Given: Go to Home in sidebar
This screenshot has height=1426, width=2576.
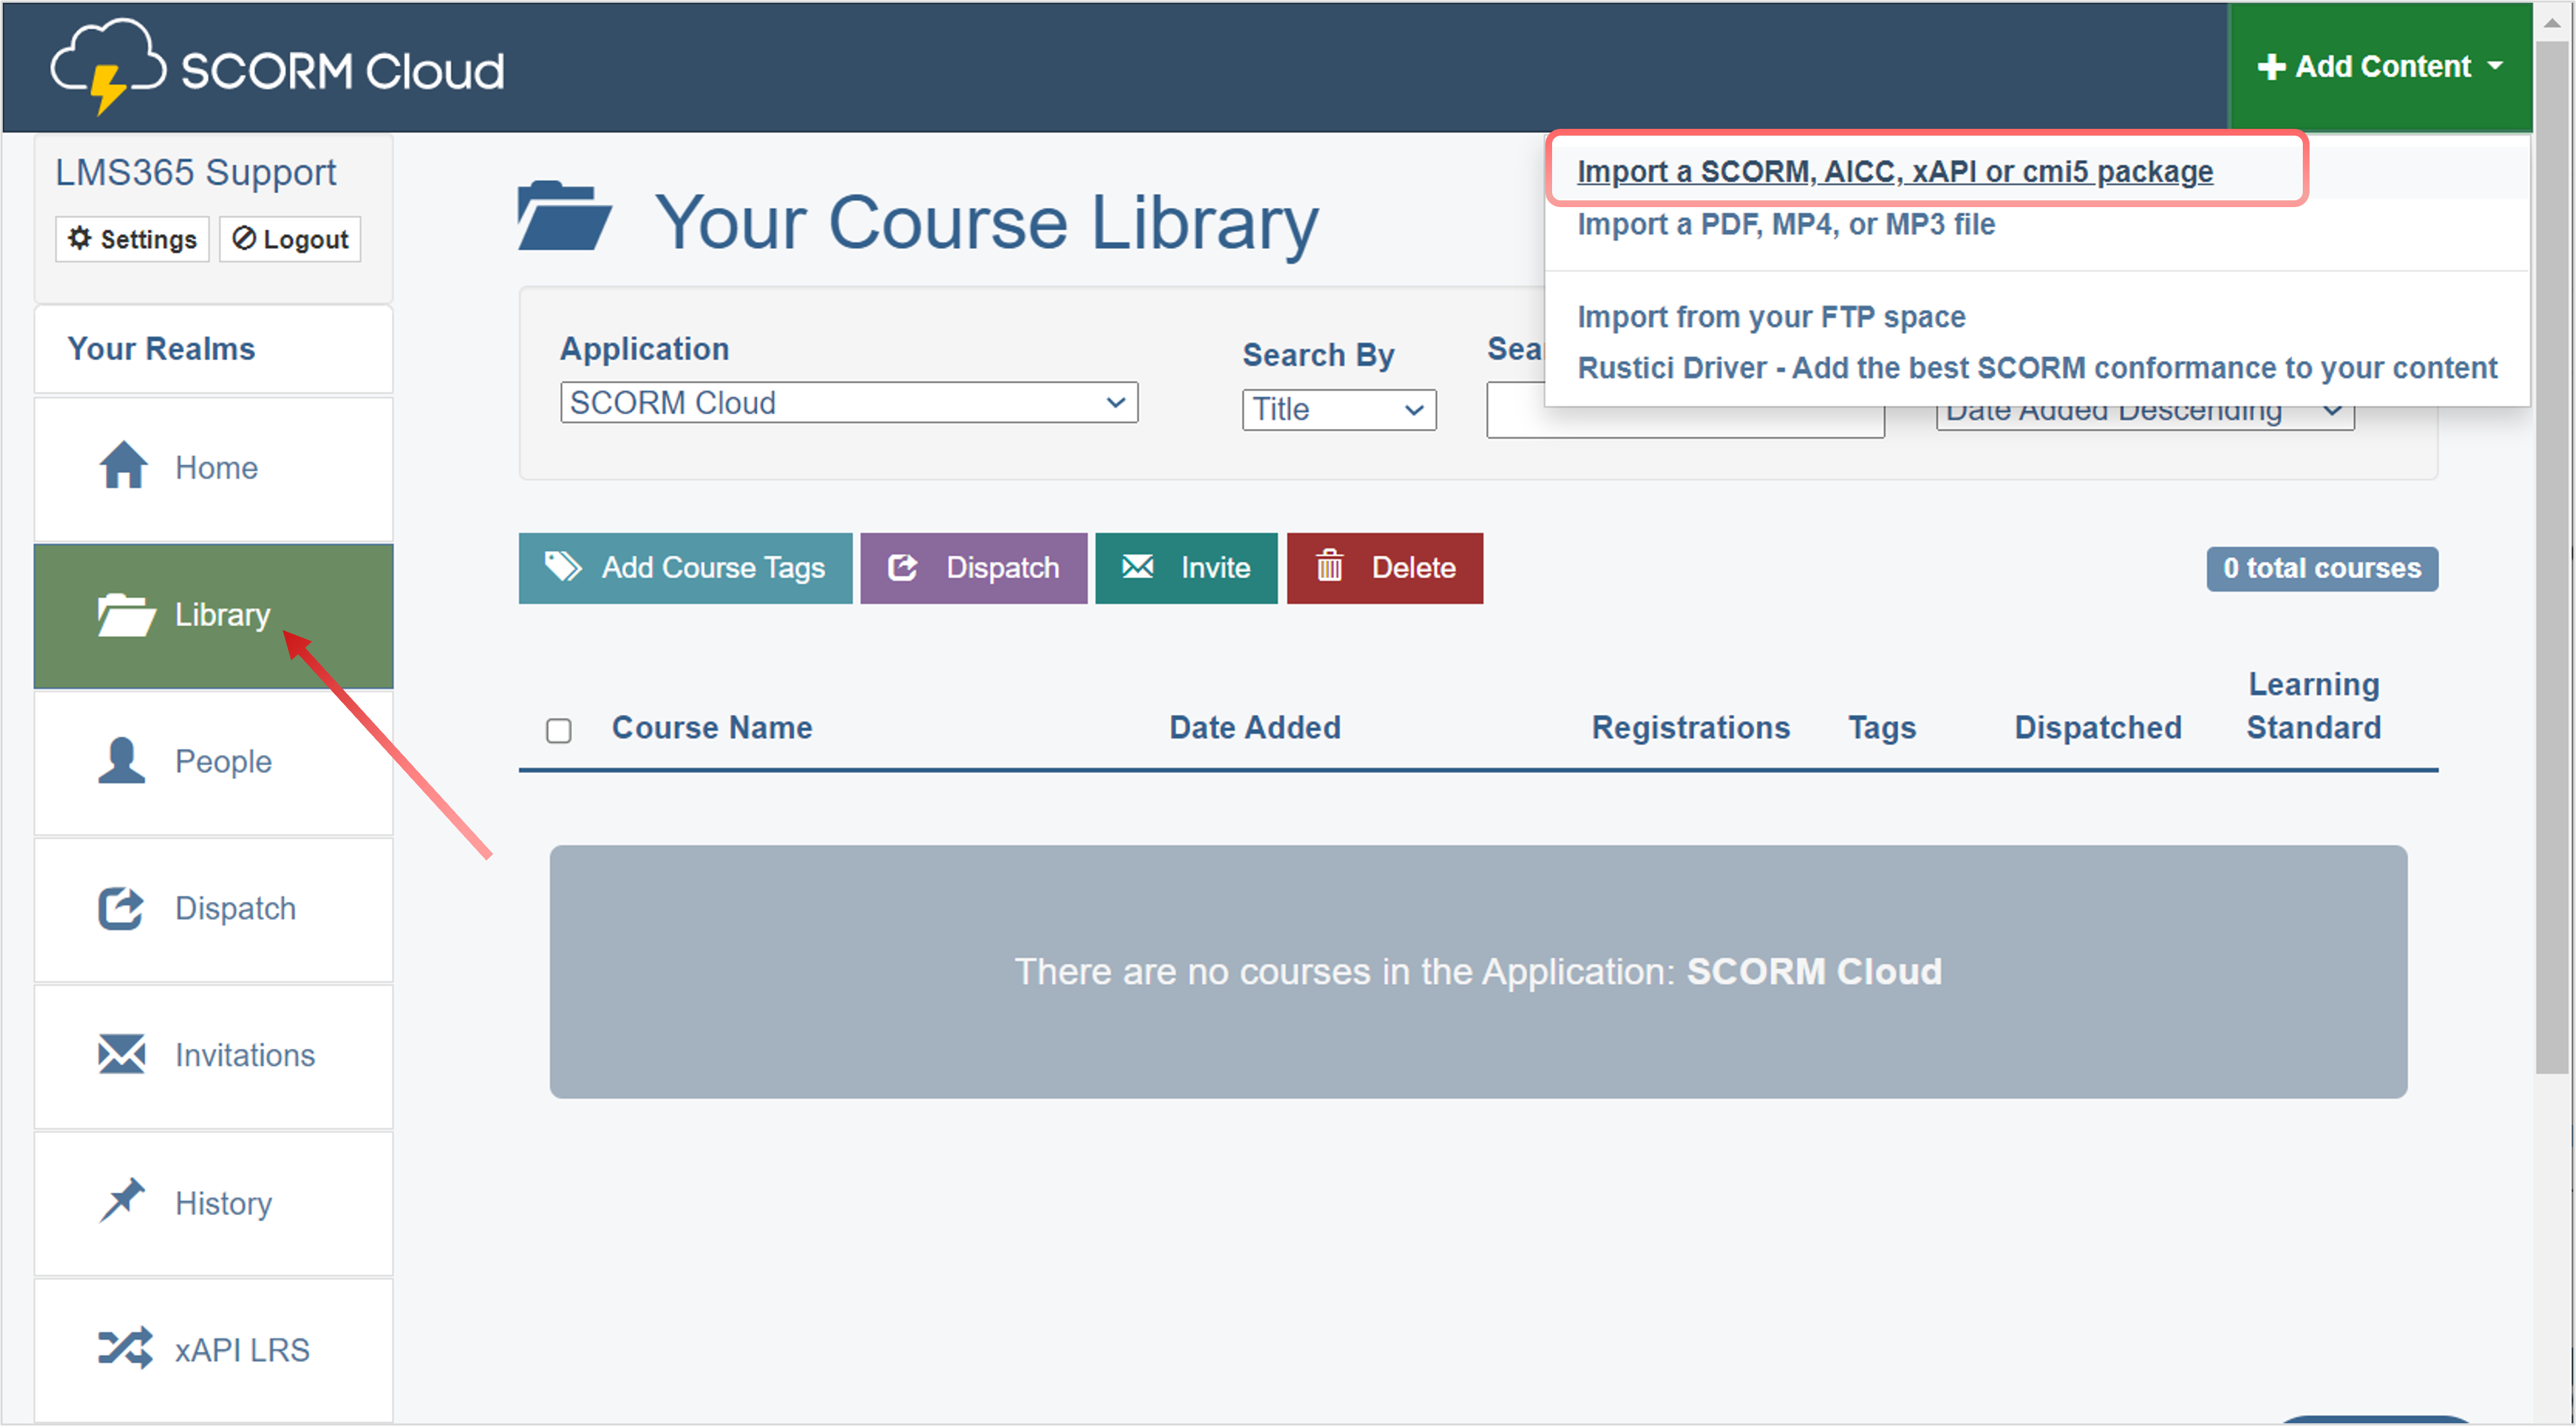Looking at the screenshot, I should point(214,468).
